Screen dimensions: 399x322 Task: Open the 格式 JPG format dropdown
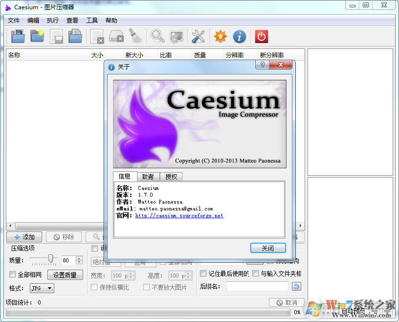click(x=42, y=288)
